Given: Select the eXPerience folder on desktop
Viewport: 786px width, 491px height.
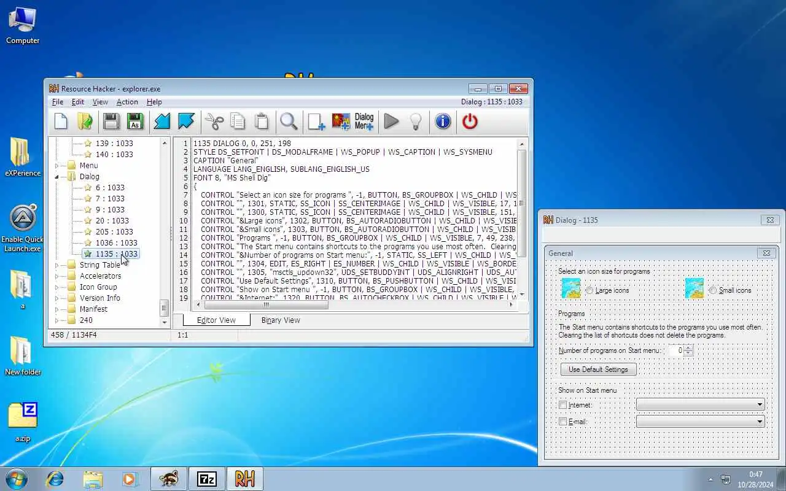Looking at the screenshot, I should (x=23, y=157).
